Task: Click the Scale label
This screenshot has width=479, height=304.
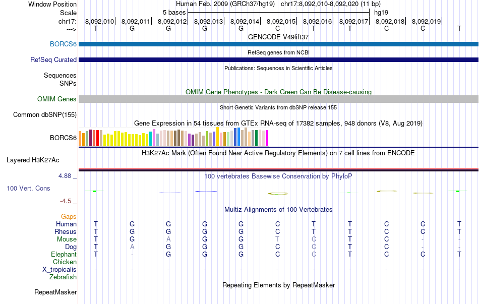Action: [x=68, y=13]
